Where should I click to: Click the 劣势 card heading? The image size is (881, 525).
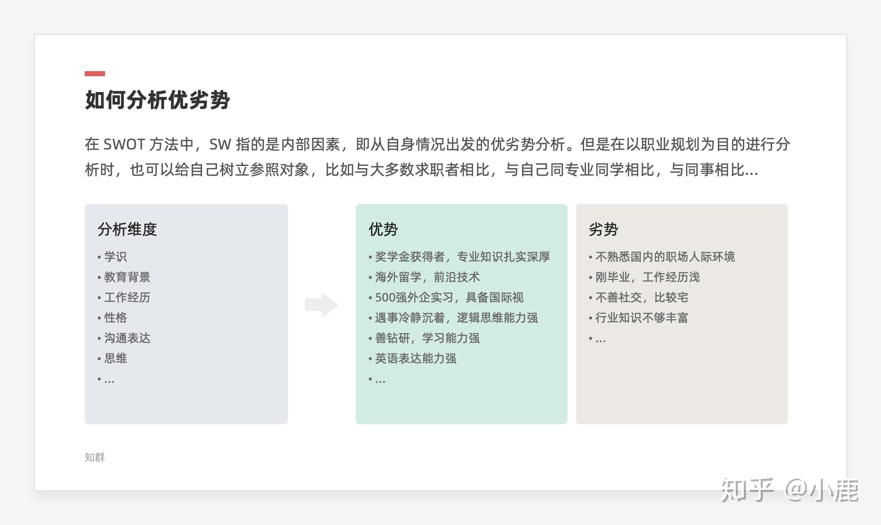604,229
